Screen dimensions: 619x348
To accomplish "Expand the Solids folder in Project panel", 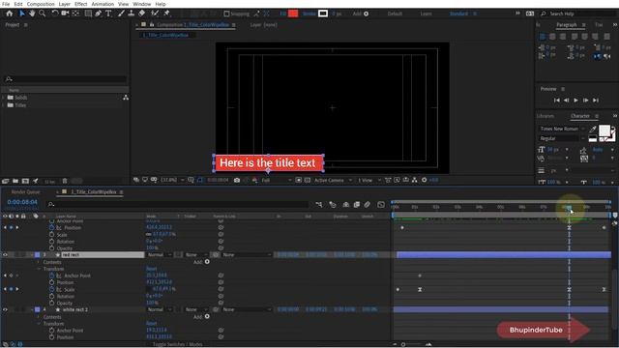I will [4, 98].
